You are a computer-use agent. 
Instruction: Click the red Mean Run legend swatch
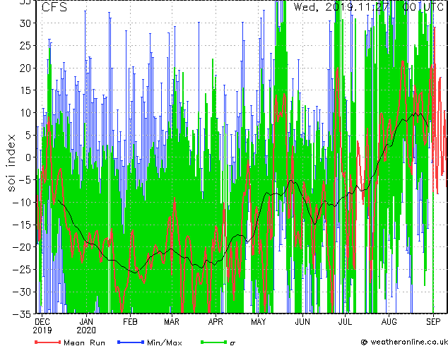48,342
